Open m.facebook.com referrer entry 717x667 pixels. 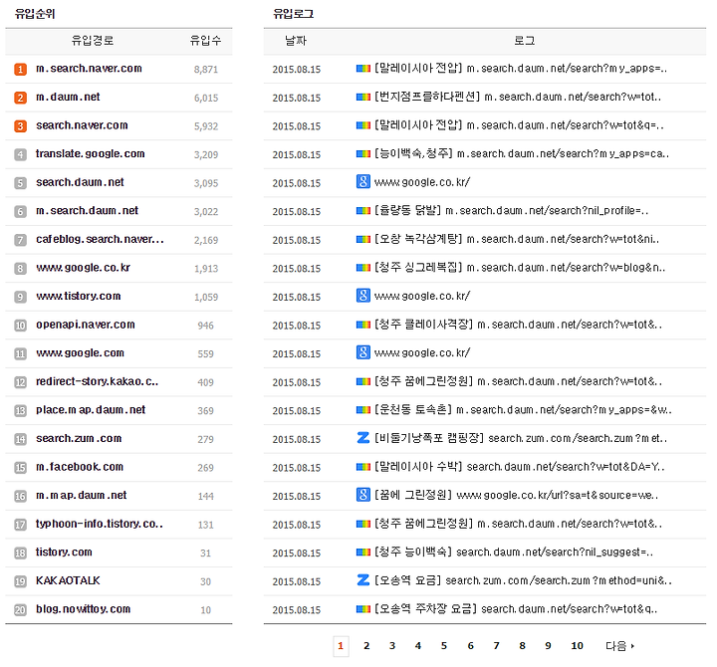click(80, 467)
